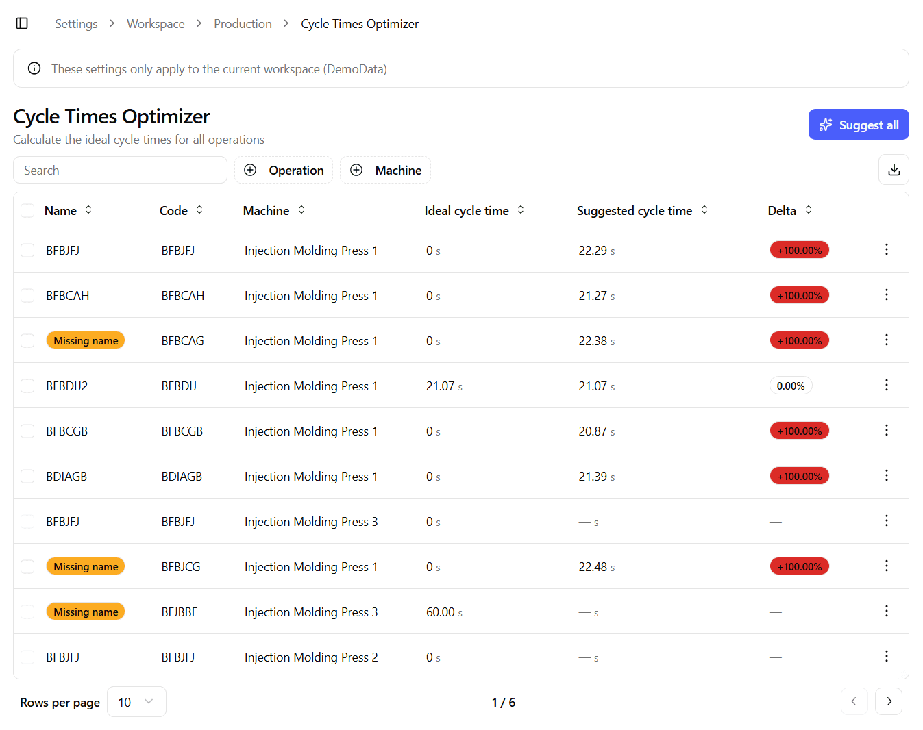Click the plus icon on the Operation filter
923x730 pixels.
250,170
